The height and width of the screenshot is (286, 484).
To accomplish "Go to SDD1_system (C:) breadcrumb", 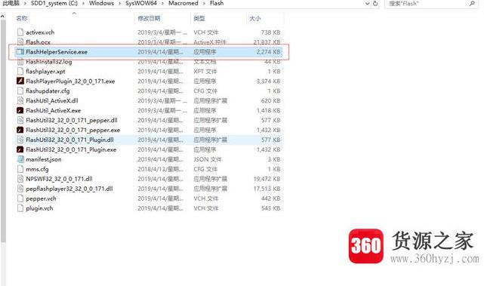I will (54, 3).
